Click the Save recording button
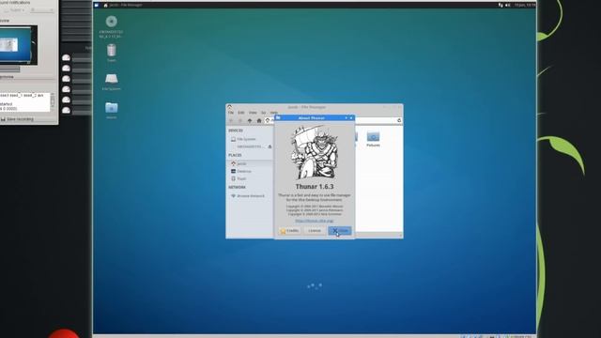This screenshot has width=601, height=338. coord(17,119)
